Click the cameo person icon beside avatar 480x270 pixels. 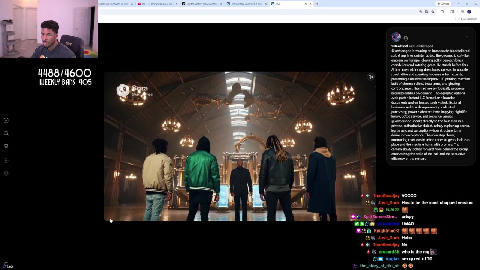[405, 38]
